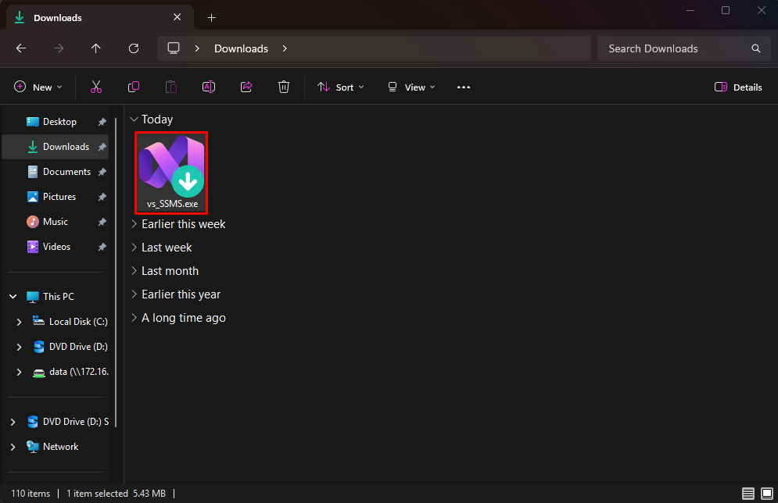
Task: Expand the Earlier this week group
Action: pyautogui.click(x=134, y=224)
